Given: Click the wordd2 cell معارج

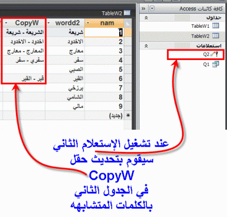Looking at the screenshot, I should click(x=65, y=51).
